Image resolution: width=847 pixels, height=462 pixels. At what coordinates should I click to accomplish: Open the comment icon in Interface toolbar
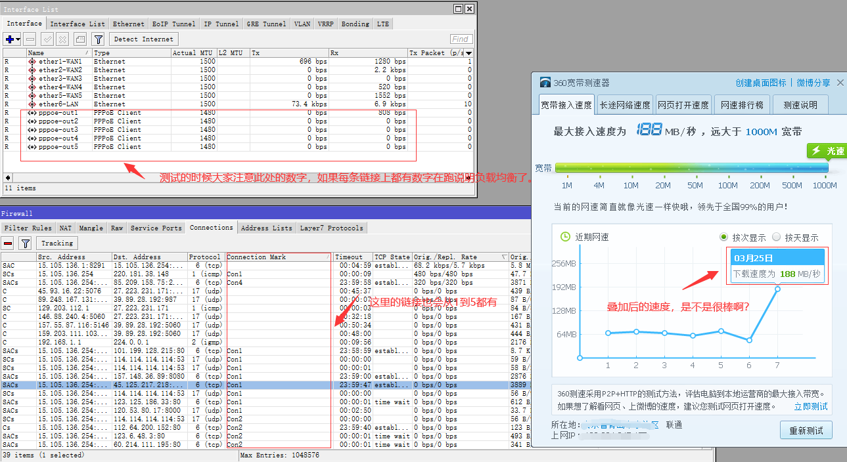coord(80,39)
